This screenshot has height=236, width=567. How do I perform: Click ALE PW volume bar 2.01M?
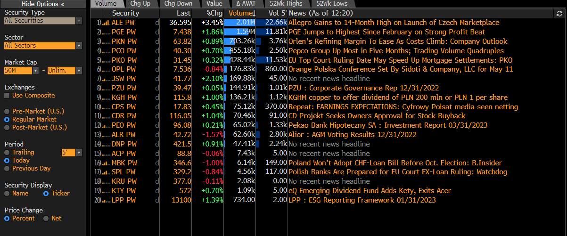pyautogui.click(x=239, y=23)
